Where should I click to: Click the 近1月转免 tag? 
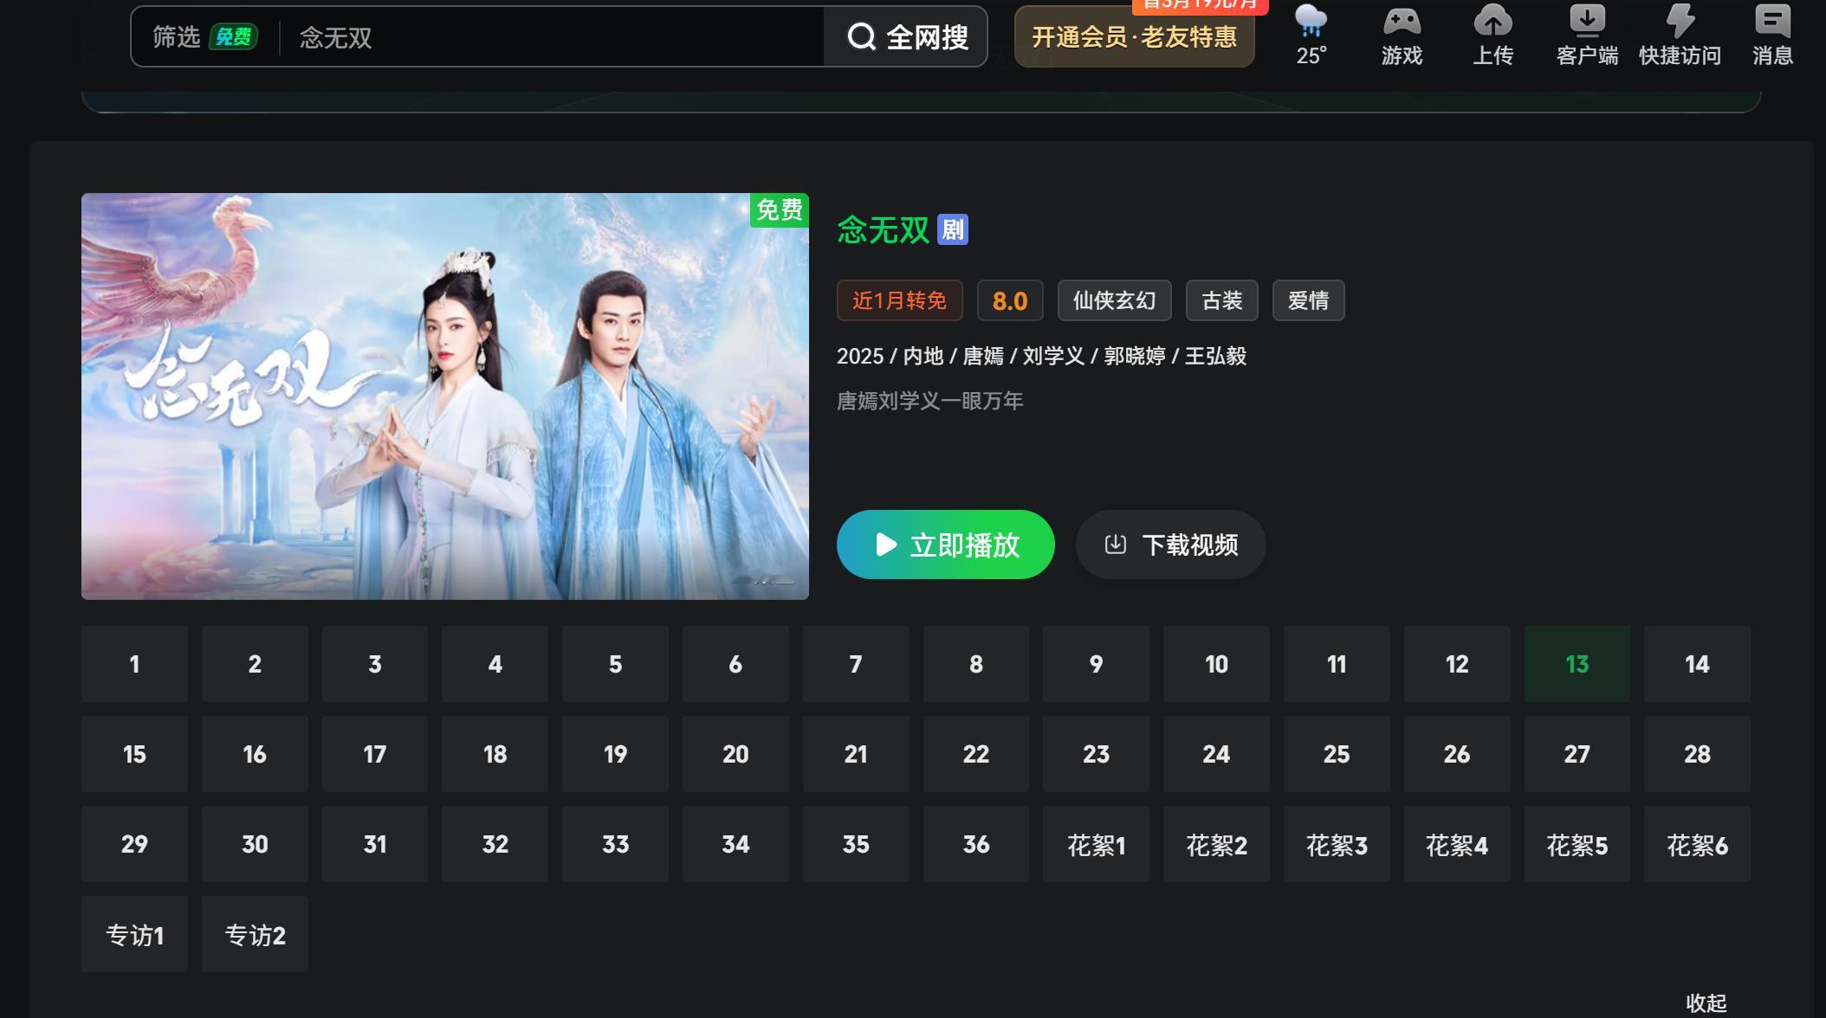coord(900,300)
